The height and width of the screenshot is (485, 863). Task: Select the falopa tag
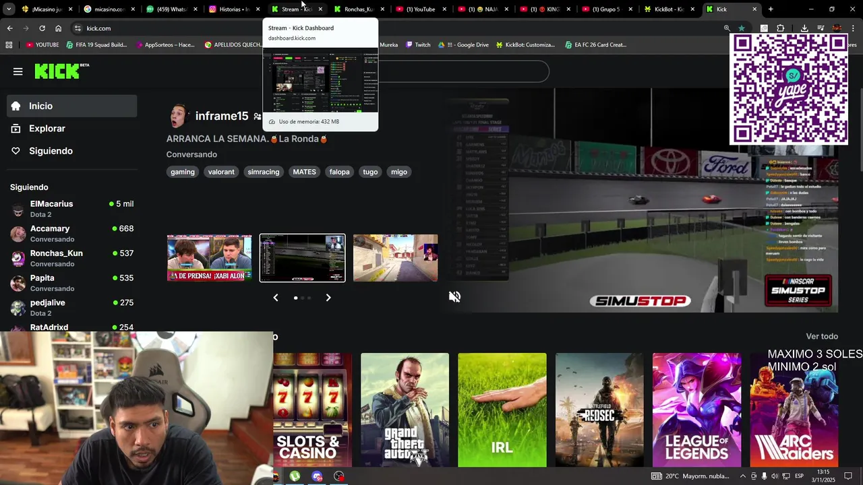[x=339, y=172]
